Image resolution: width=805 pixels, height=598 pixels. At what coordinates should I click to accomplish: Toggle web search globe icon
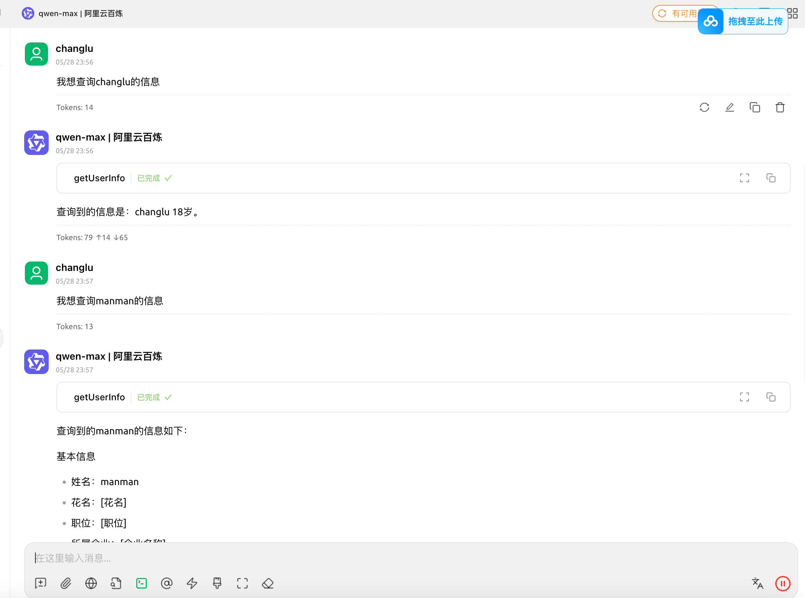coord(91,583)
